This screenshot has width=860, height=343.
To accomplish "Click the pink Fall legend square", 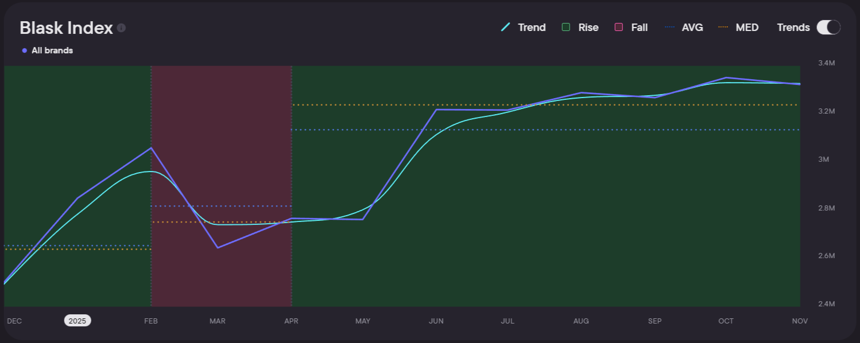I will click(x=619, y=28).
